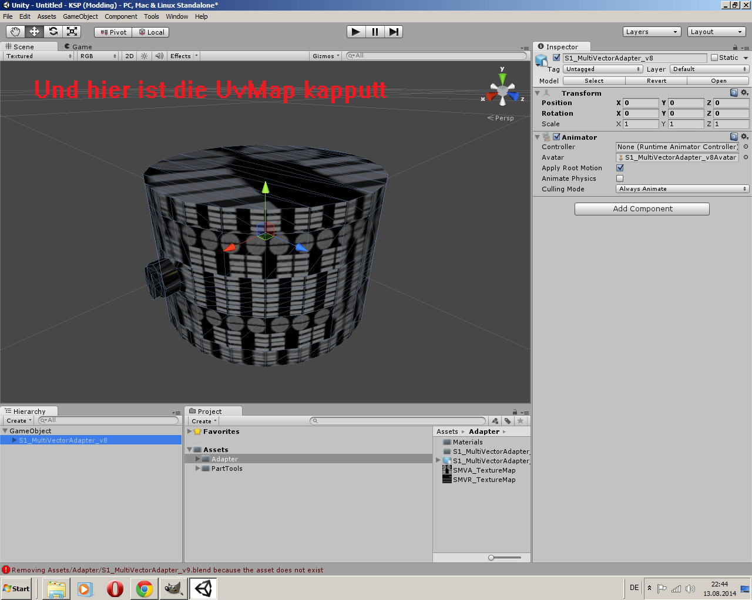The height and width of the screenshot is (600, 752).
Task: Click the Step frame button
Action: 394,32
